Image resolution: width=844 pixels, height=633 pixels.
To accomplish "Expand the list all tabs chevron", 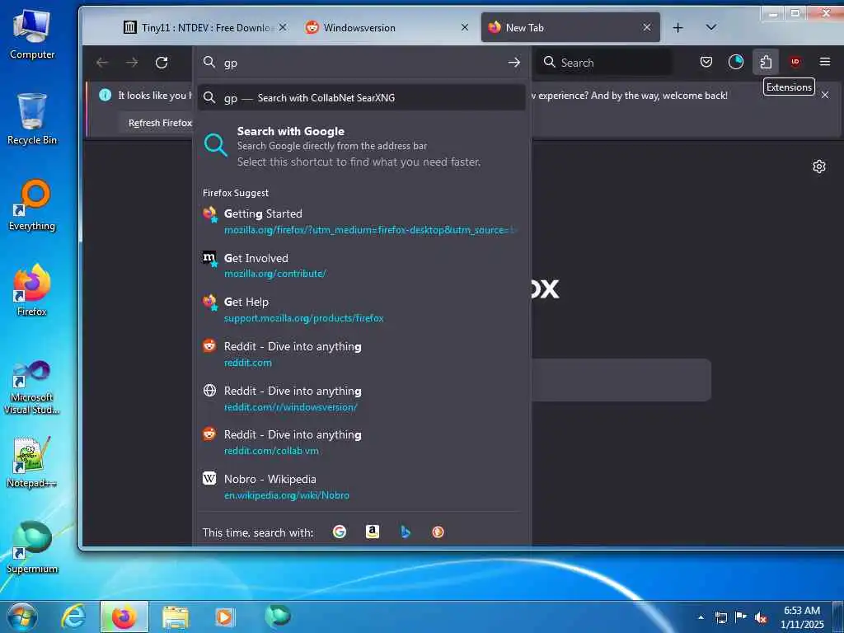I will [x=711, y=27].
